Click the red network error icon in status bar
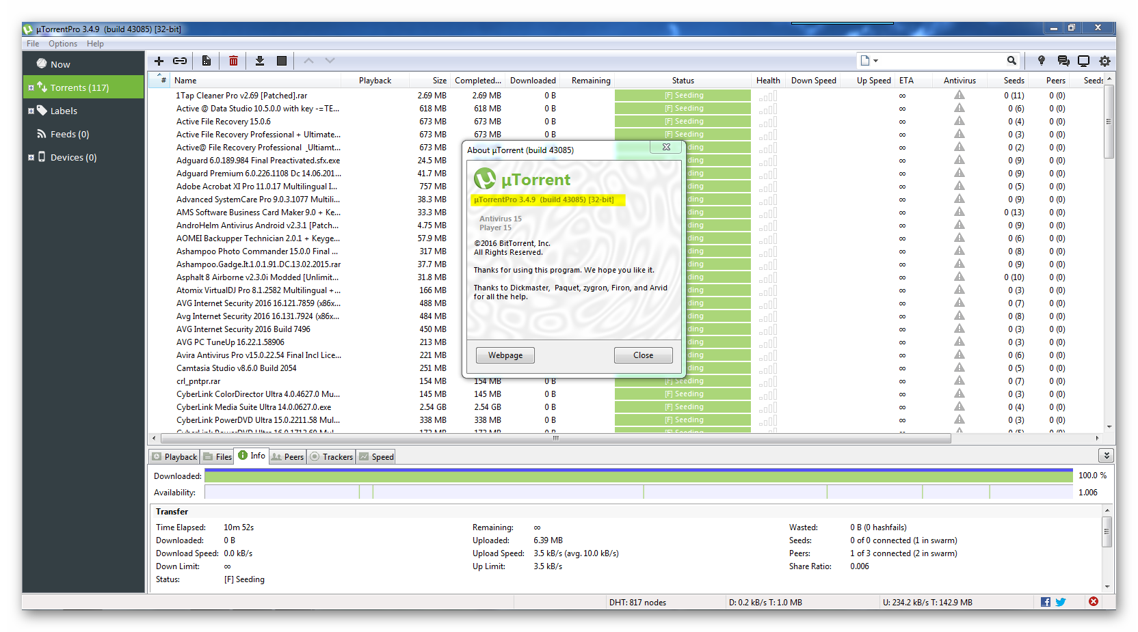The height and width of the screenshot is (632, 1138). [x=1094, y=601]
